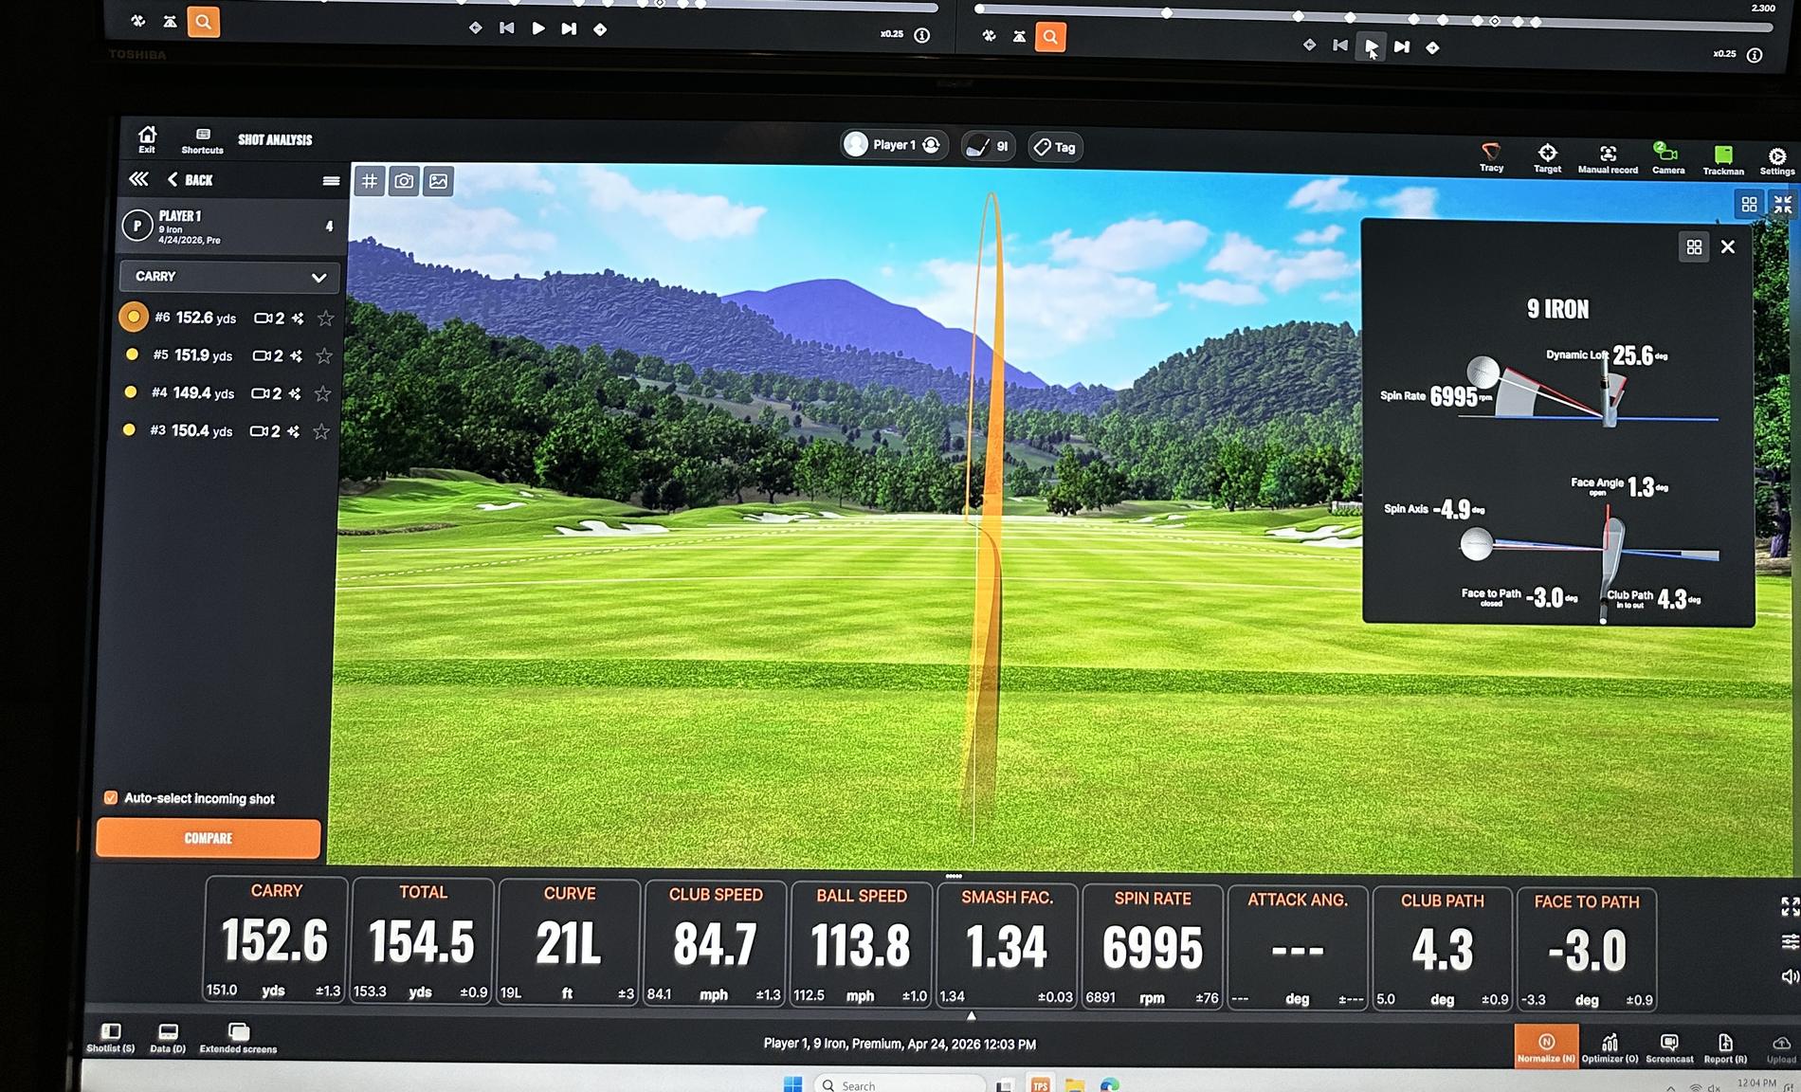Open the Shotlist (S) tab
The image size is (1801, 1092).
(x=110, y=1037)
